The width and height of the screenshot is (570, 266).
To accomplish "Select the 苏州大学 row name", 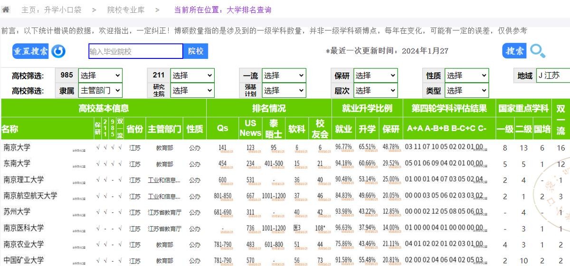I will 17,212.
